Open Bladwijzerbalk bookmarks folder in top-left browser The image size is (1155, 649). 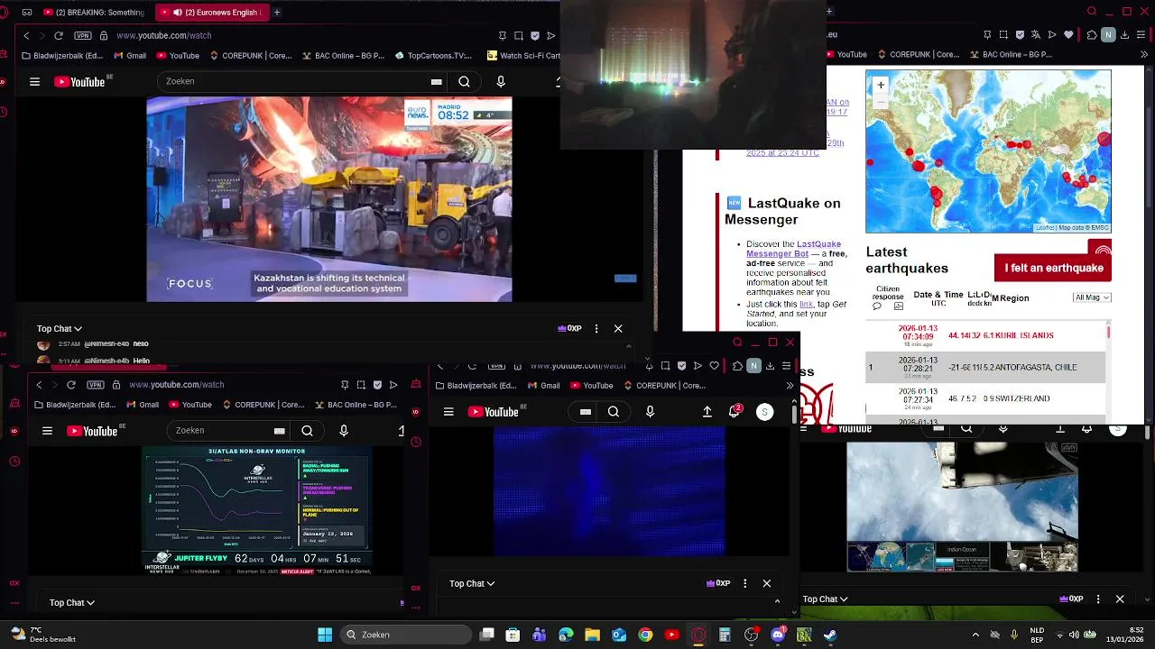[x=62, y=56]
